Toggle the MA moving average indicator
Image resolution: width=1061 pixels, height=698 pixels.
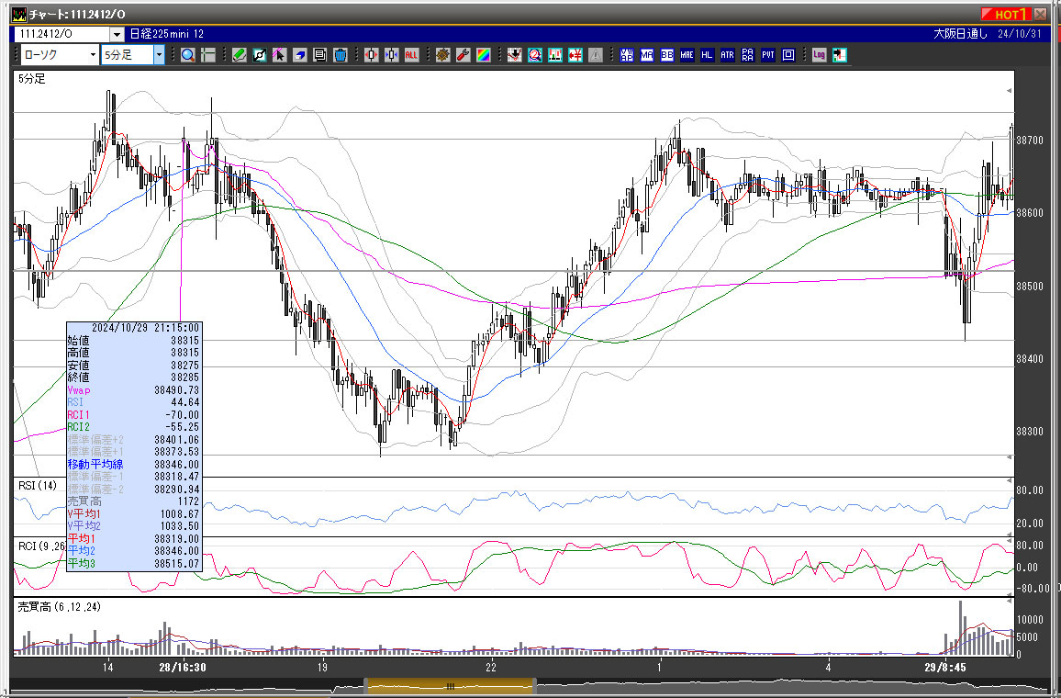647,55
